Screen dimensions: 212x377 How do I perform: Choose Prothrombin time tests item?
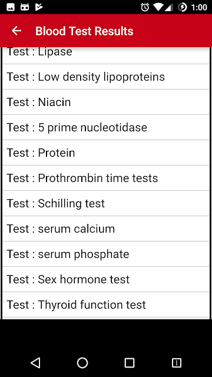click(106, 178)
